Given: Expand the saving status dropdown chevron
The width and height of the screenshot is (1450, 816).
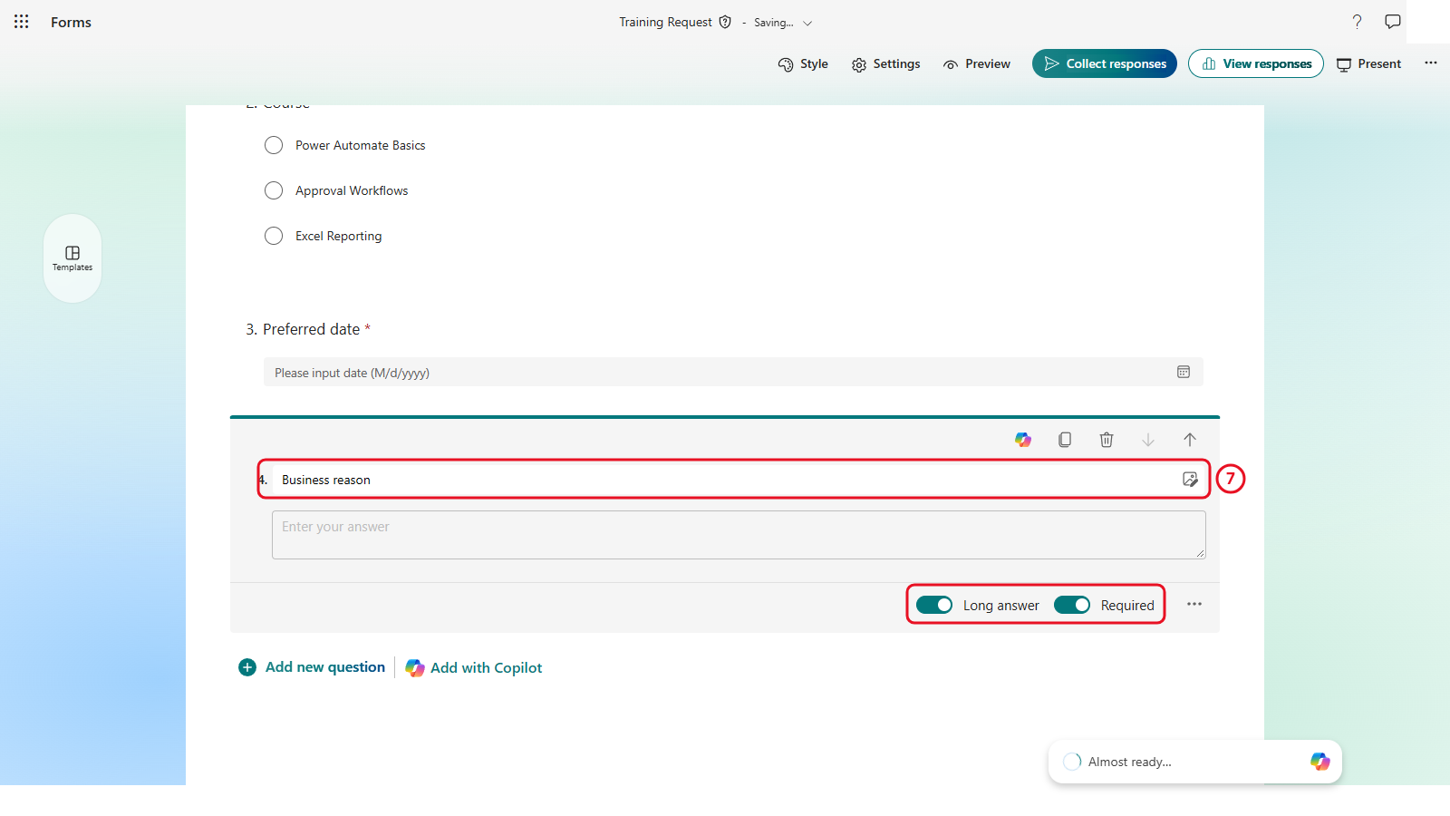Looking at the screenshot, I should [807, 23].
